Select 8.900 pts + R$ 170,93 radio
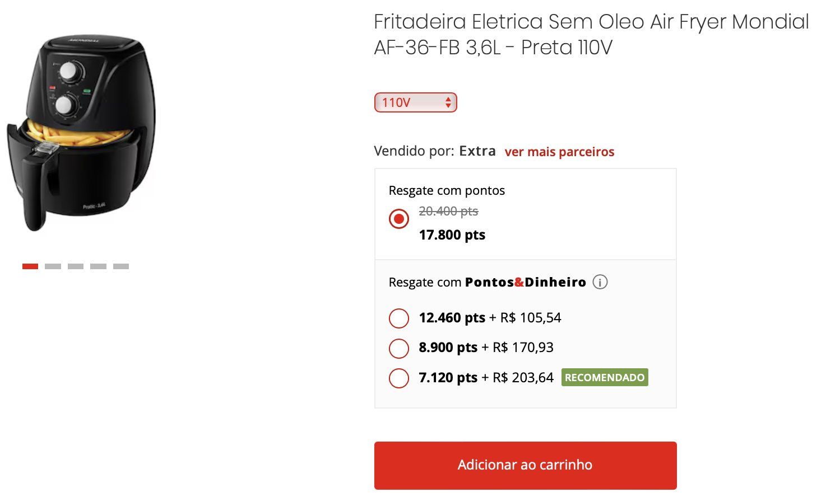This screenshot has width=826, height=497. (399, 348)
